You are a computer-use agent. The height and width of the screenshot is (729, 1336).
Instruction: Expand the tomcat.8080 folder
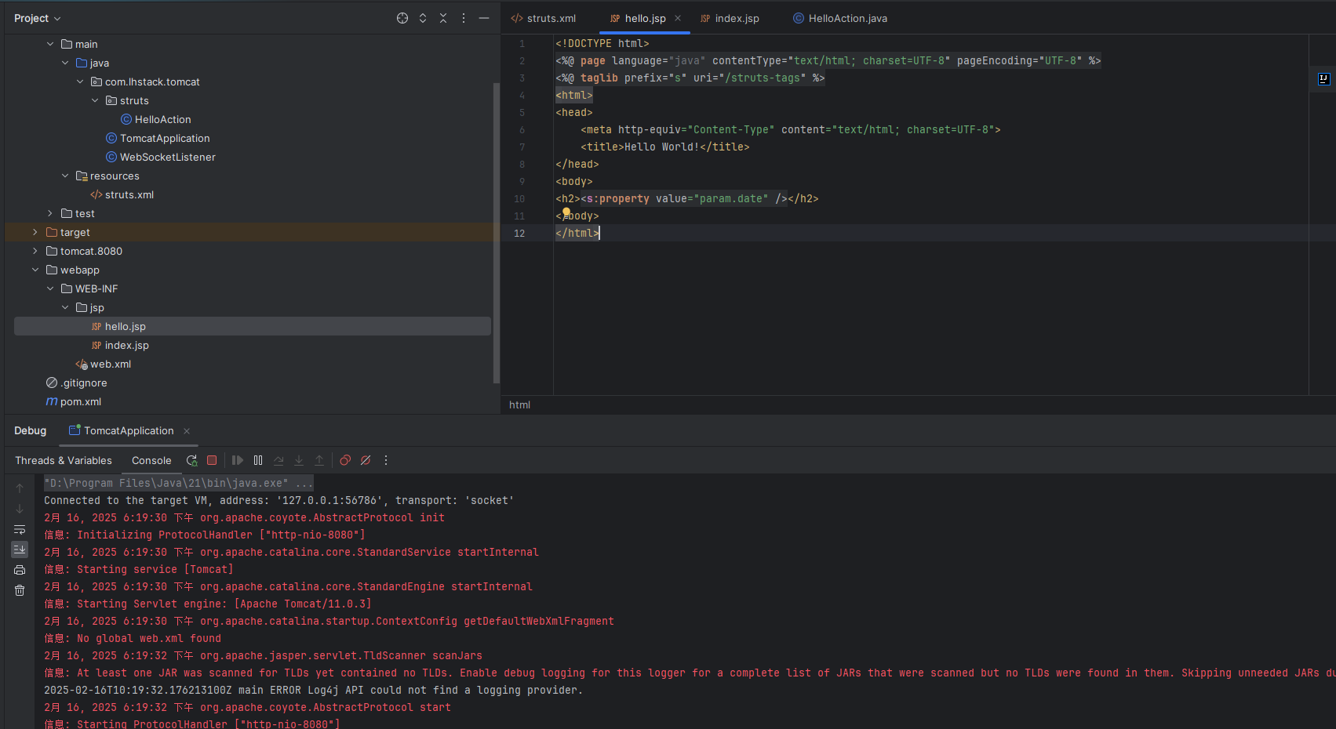click(x=35, y=252)
